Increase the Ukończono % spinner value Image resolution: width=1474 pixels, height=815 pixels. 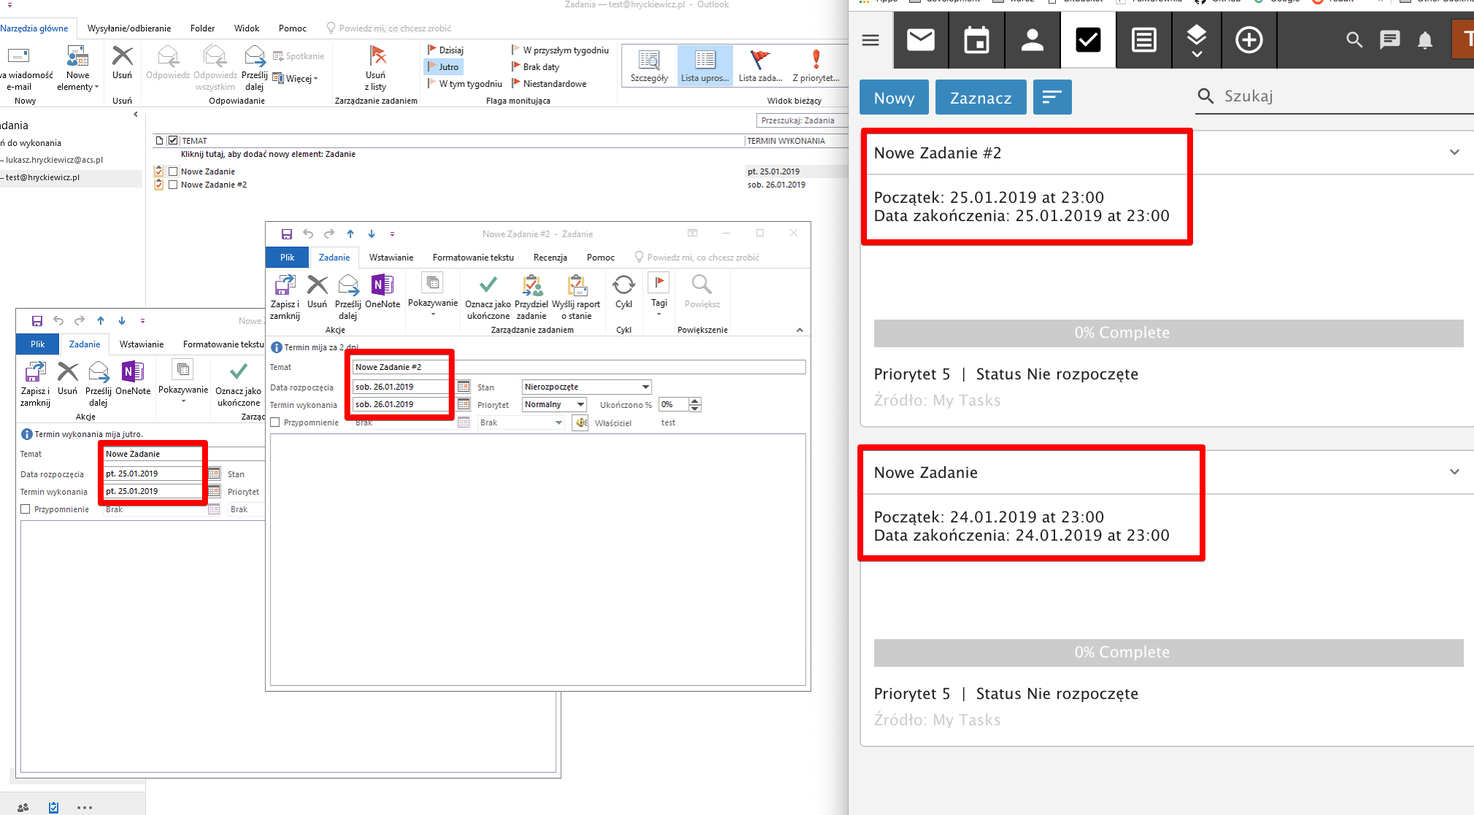click(695, 401)
